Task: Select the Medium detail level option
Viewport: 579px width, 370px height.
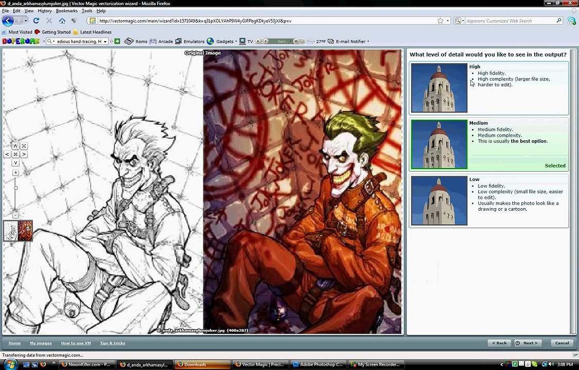Action: tap(489, 144)
